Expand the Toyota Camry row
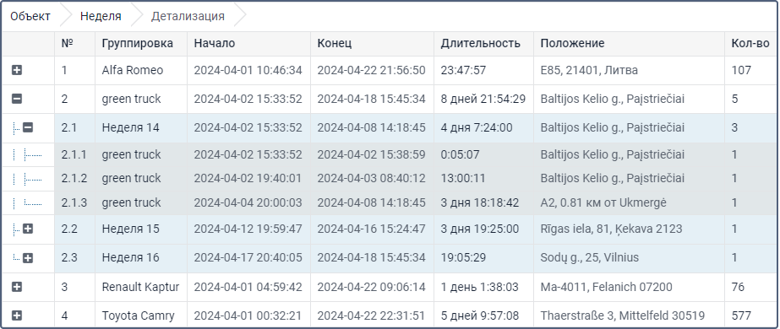Viewport: 780px width, 329px height. [x=16, y=316]
